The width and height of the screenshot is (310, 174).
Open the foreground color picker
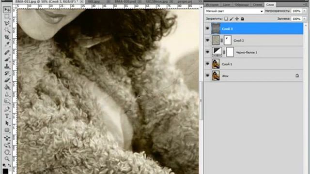click(5, 171)
